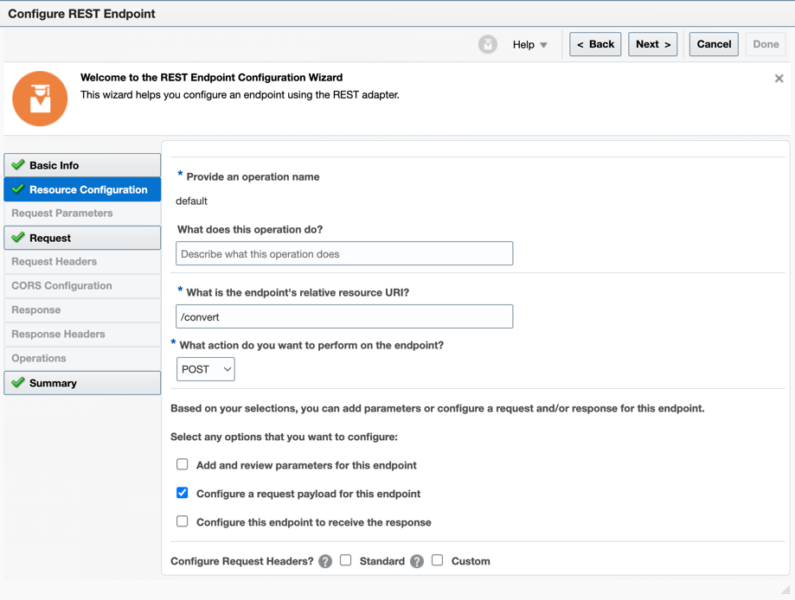Open the Help menu dropdown
795x600 pixels.
coord(529,44)
